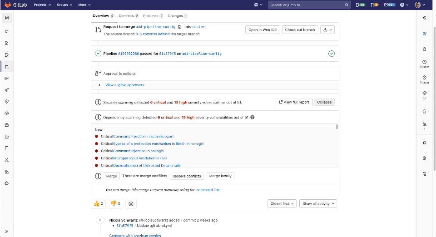Focus the Search or jump to field

[x=309, y=5]
